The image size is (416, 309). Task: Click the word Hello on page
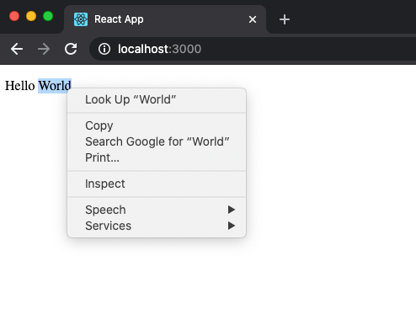tap(19, 86)
